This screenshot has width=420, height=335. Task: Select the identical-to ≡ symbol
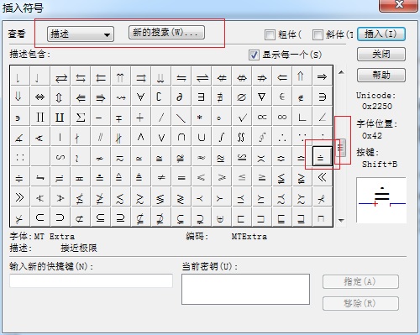click(x=181, y=177)
